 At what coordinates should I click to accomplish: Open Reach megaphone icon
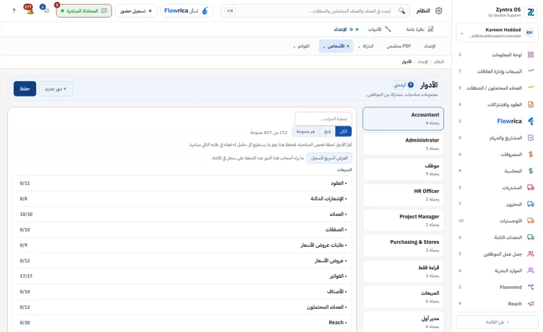[531, 304]
